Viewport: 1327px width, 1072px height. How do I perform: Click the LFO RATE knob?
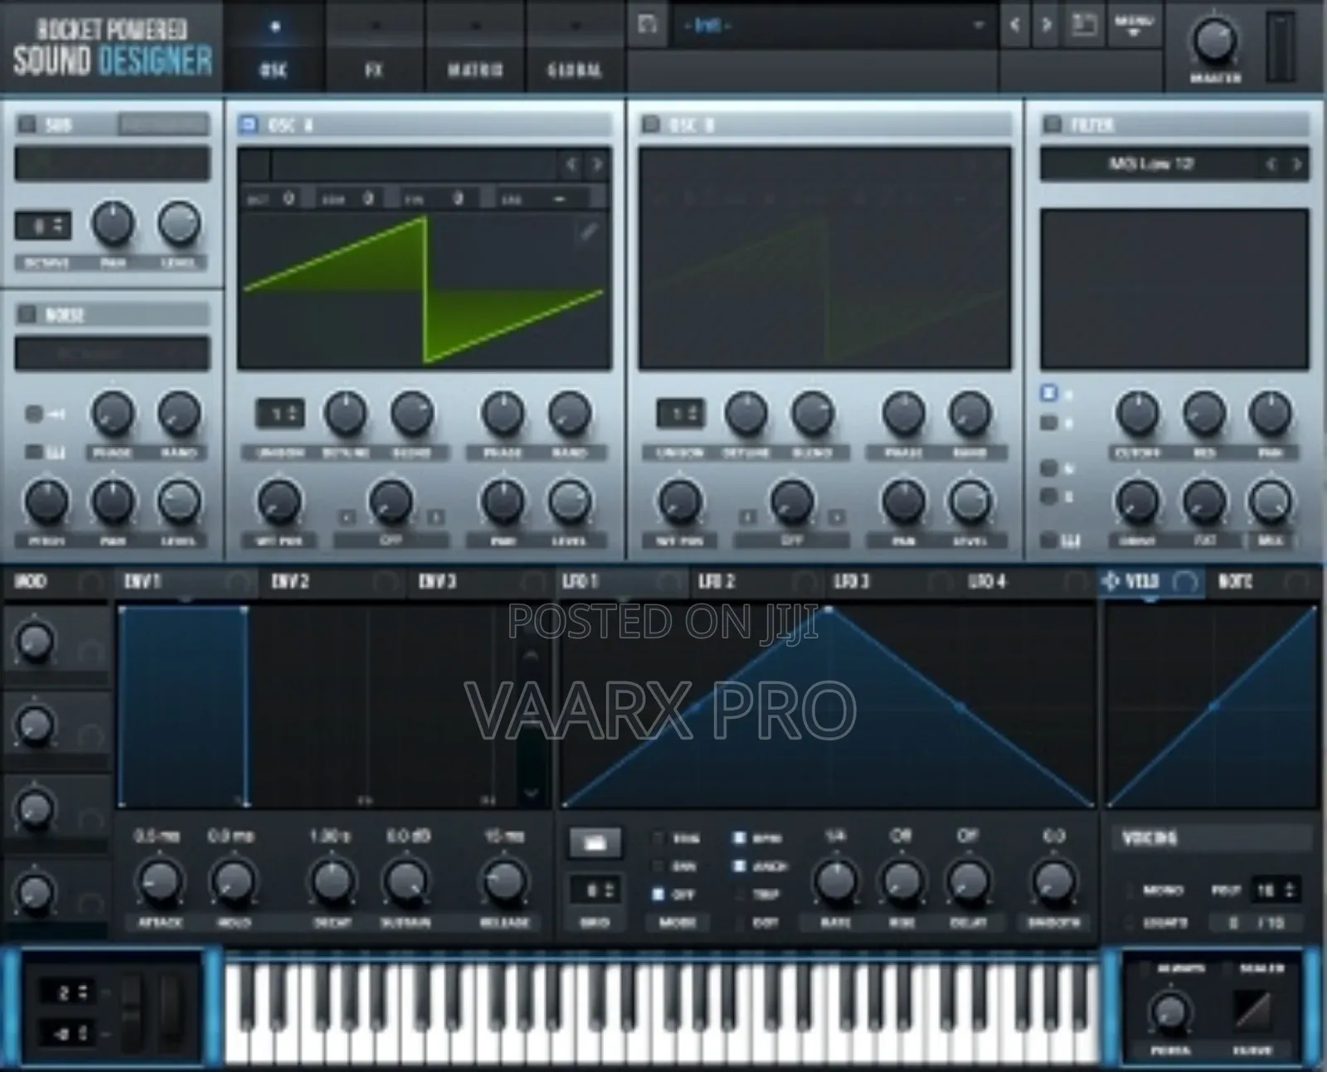836,881
